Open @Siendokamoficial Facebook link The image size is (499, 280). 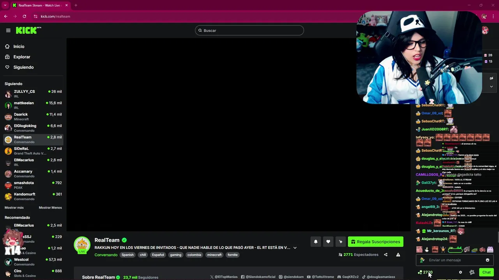point(258,277)
